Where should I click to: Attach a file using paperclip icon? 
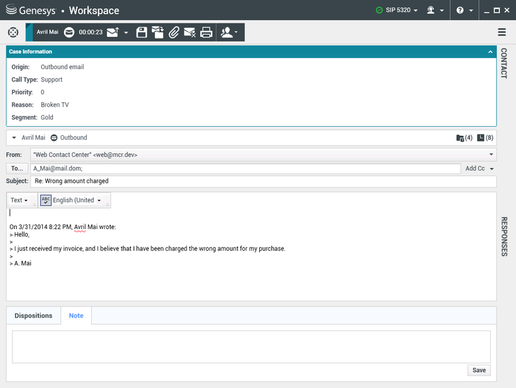(x=174, y=32)
